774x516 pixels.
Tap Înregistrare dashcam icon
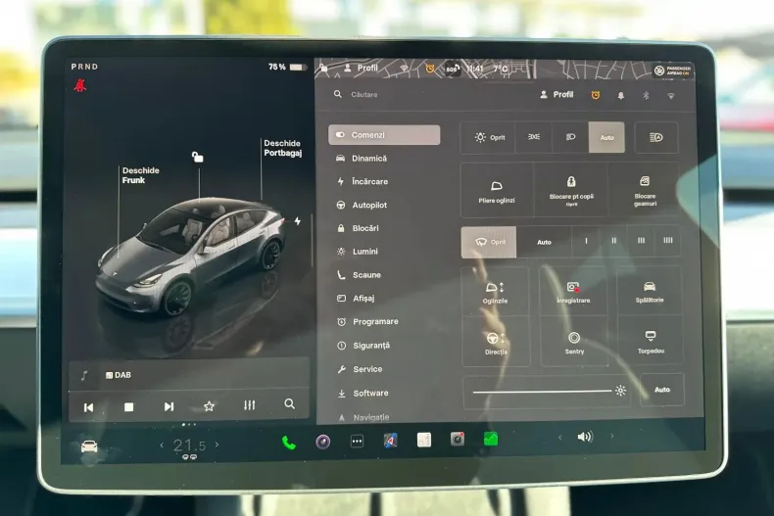(573, 293)
